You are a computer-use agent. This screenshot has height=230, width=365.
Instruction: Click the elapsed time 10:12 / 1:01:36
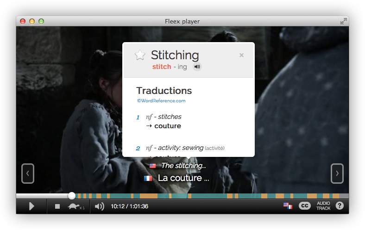[x=129, y=206]
